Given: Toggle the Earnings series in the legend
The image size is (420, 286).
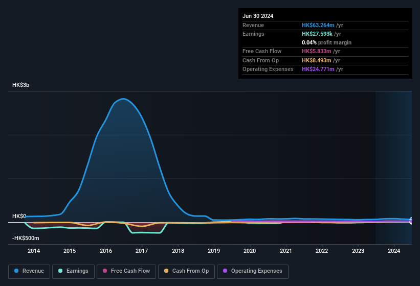Looking at the screenshot, I should 73,271.
